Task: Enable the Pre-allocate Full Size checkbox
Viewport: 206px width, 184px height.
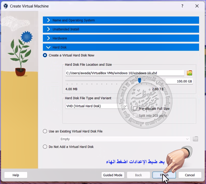Action: (135, 108)
